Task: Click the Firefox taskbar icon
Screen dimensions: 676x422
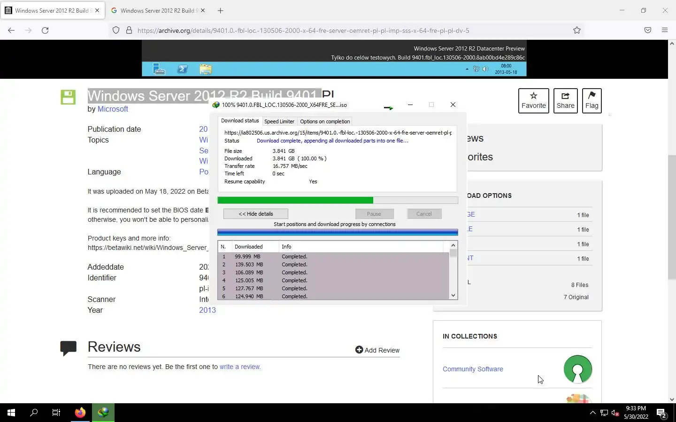Action: pyautogui.click(x=80, y=413)
